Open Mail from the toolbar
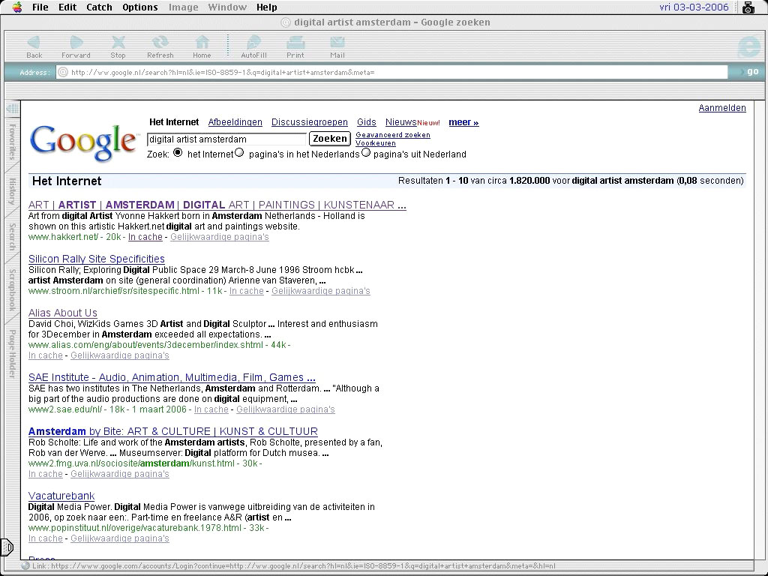Screen dimensions: 768x576 pos(337,47)
